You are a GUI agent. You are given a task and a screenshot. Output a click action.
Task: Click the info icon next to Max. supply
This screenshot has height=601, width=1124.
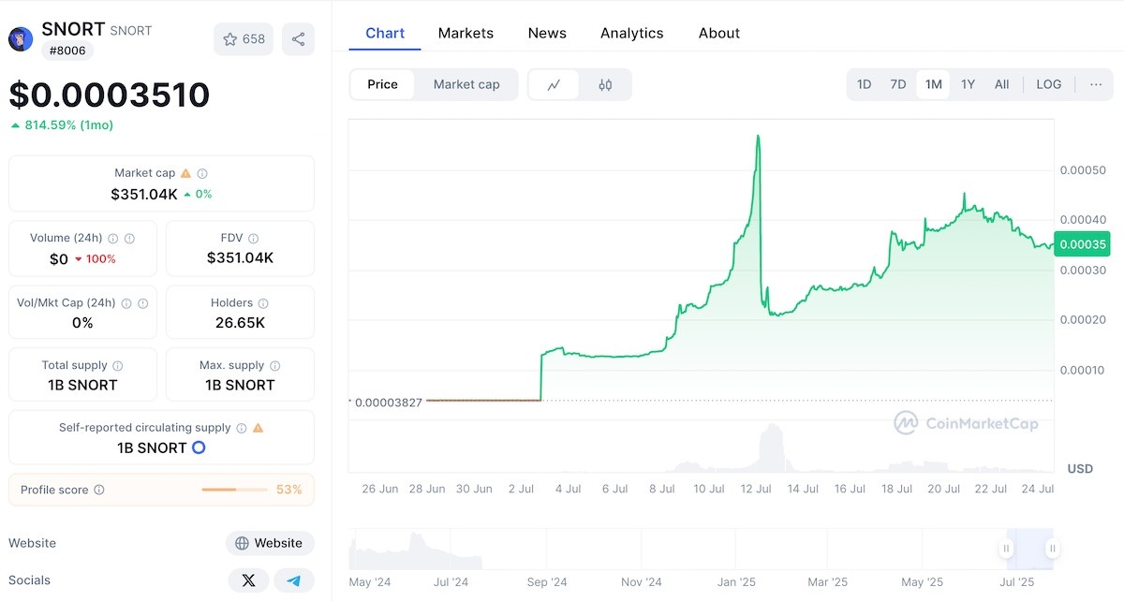coord(275,365)
